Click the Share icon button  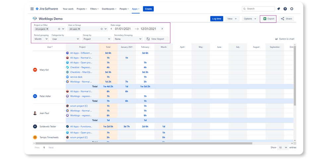click(286, 19)
